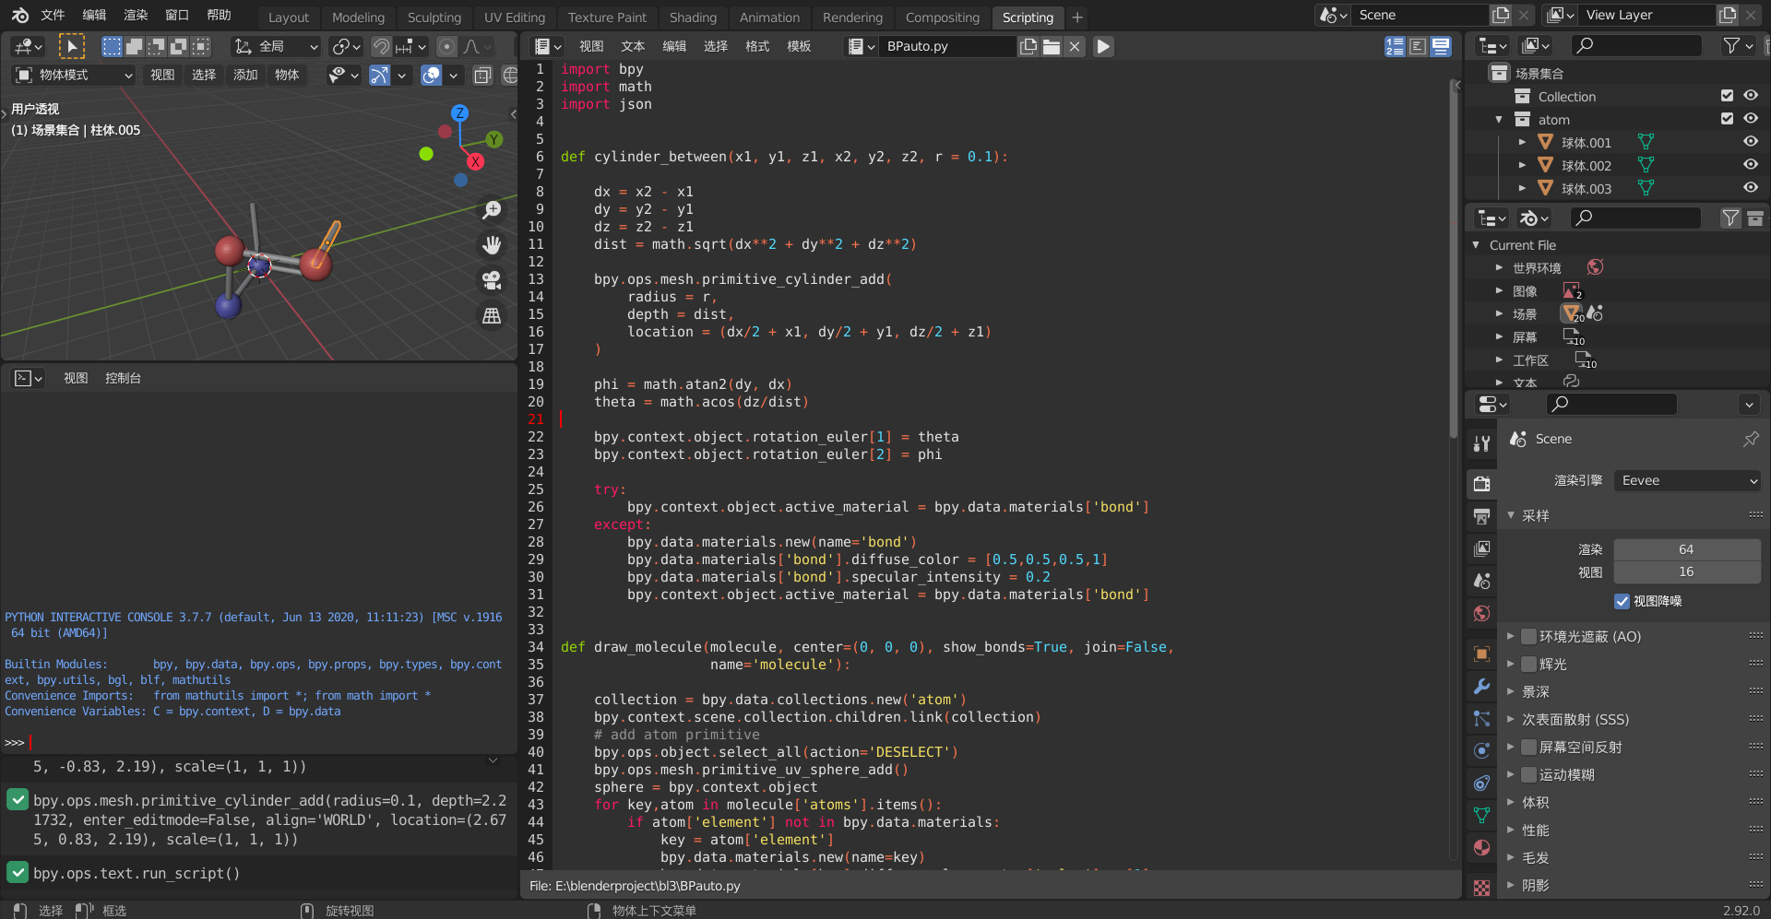The height and width of the screenshot is (919, 1771).
Task: Open the 全局 transform orientation dropdown
Action: click(x=275, y=46)
